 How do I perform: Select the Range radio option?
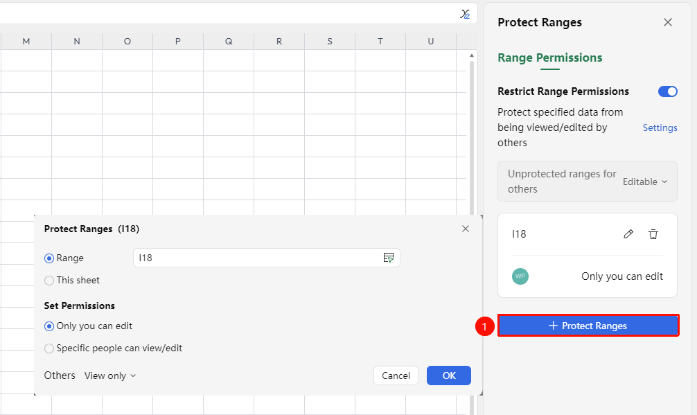49,258
